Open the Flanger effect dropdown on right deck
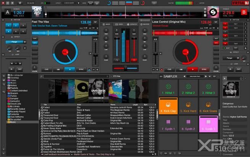Image resolution: width=250 pixels, height=157 pixels. coord(238,58)
